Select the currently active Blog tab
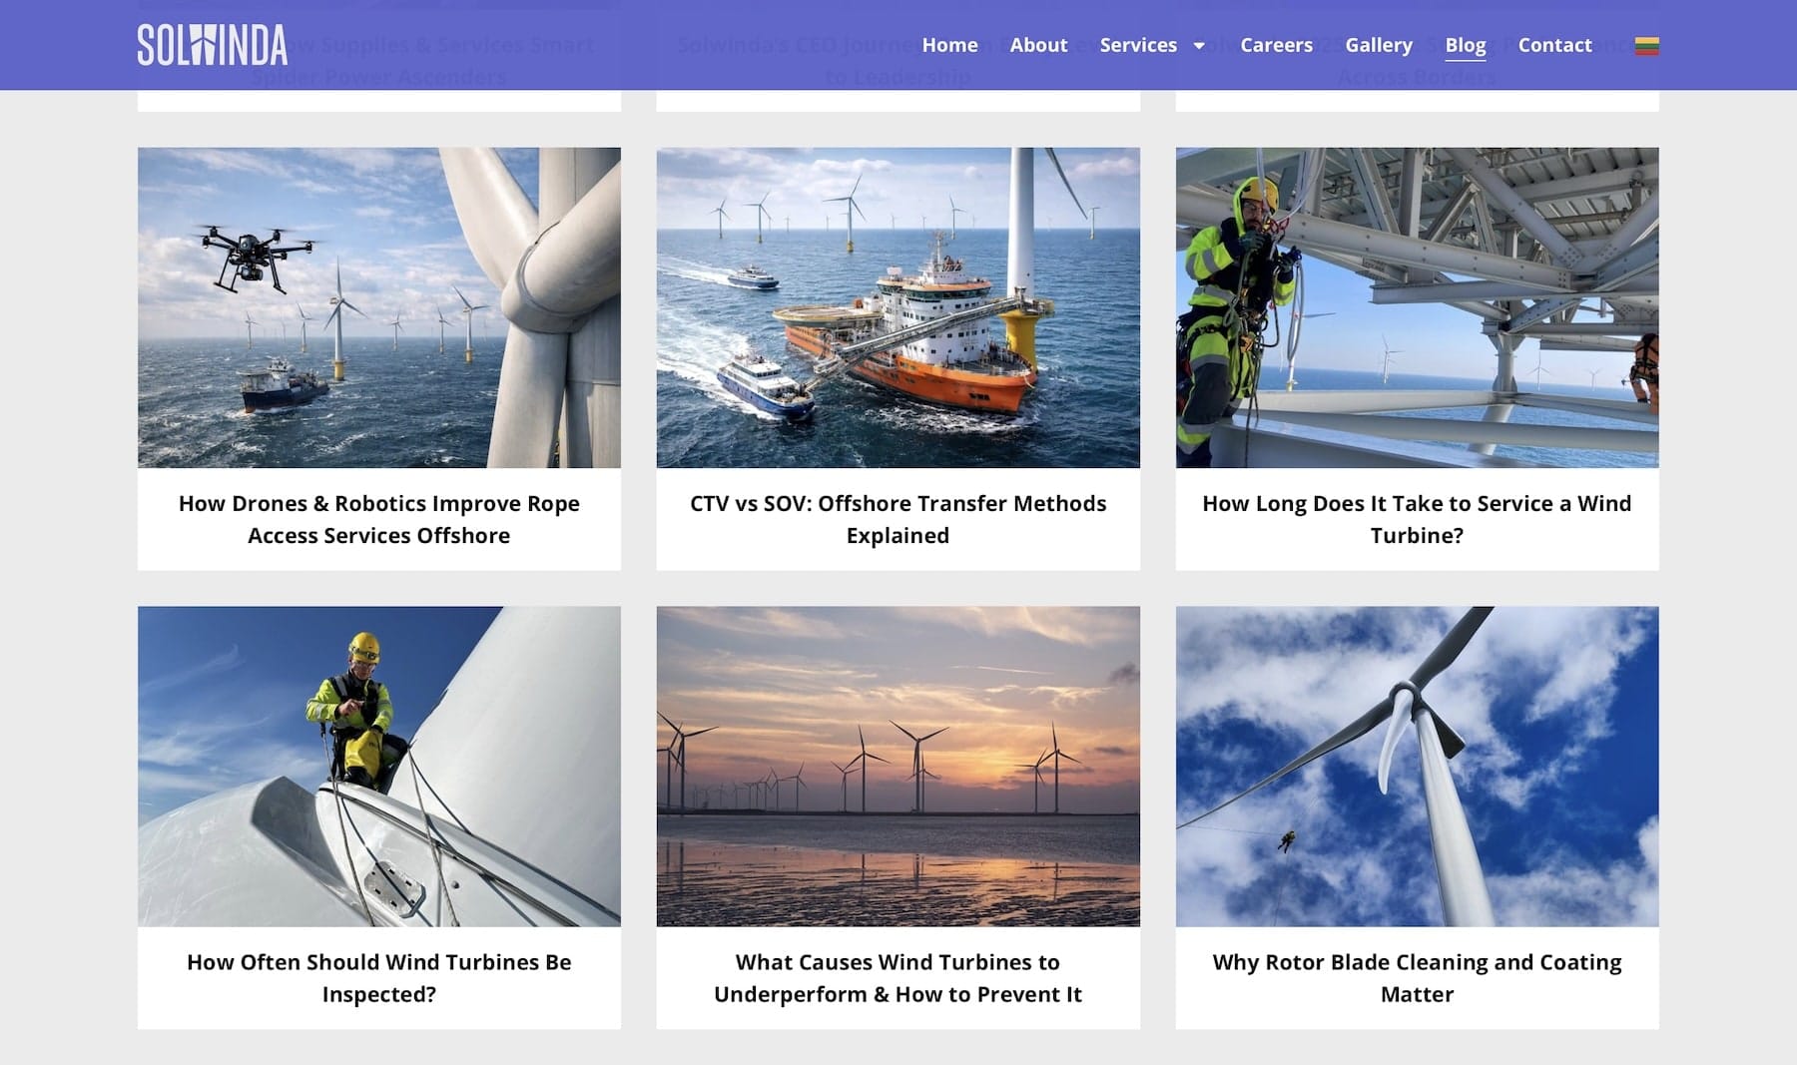1797x1065 pixels. pos(1465,46)
